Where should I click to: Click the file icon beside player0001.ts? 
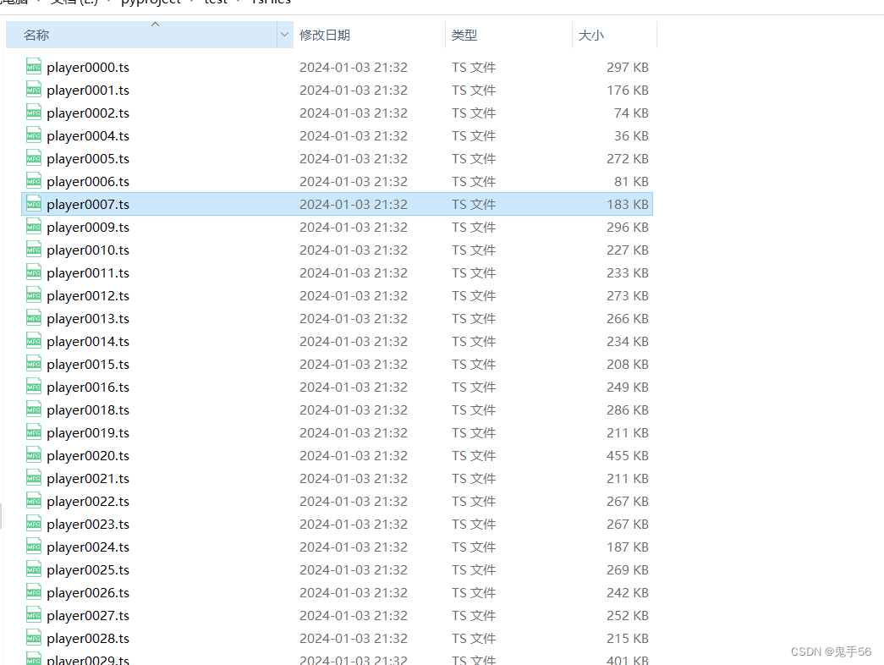point(34,90)
